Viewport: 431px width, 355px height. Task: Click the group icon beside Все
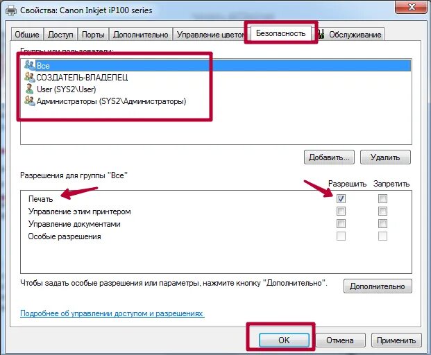click(x=29, y=64)
